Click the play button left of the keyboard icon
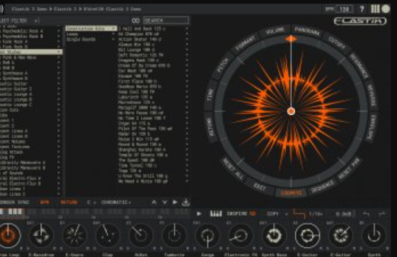 point(199,214)
